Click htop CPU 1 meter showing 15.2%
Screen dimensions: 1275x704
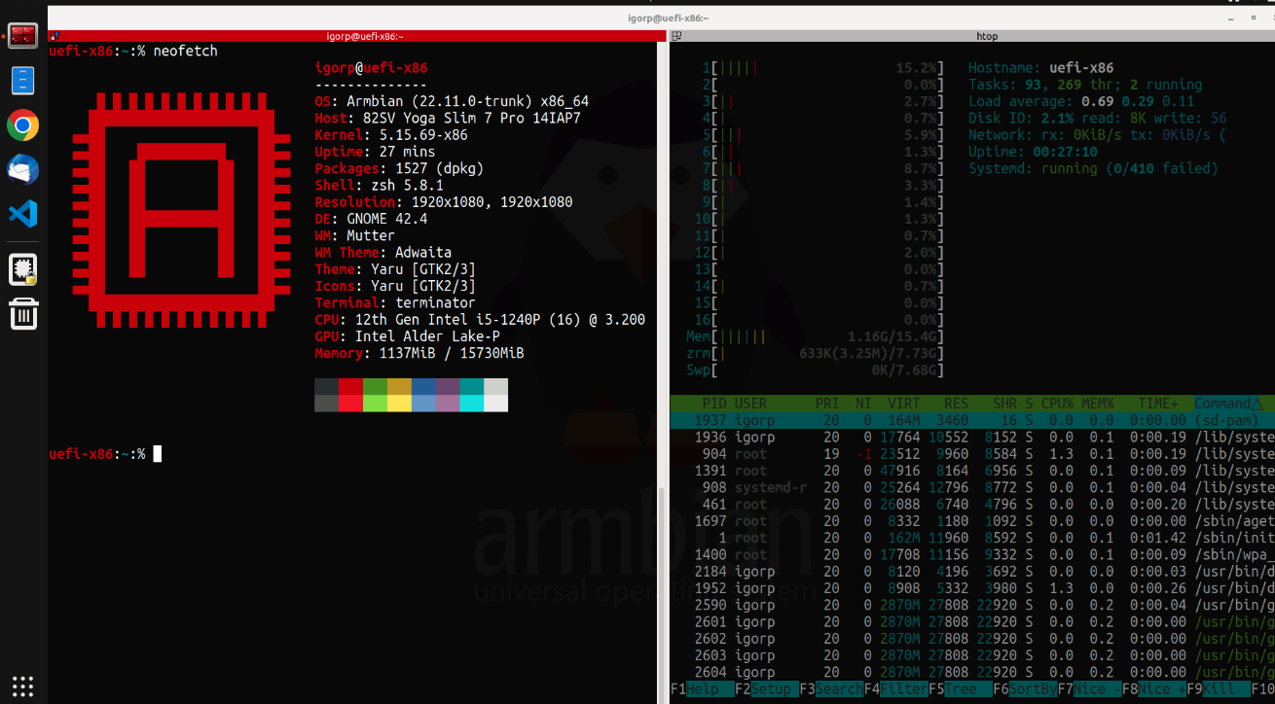tap(823, 68)
